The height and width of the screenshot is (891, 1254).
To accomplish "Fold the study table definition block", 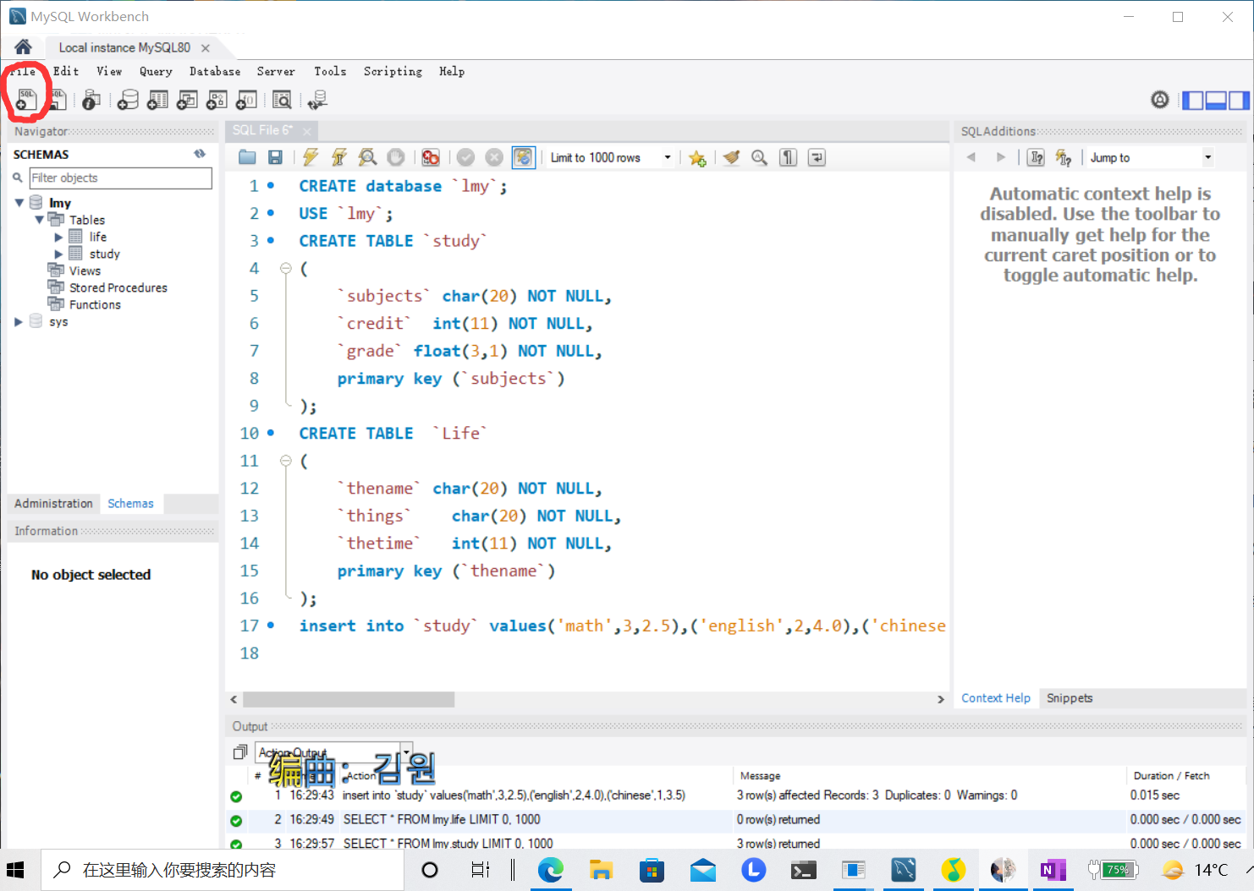I will point(286,268).
